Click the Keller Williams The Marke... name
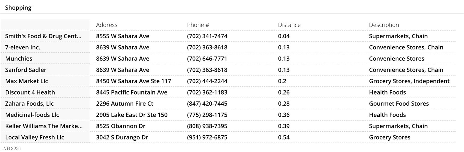The width and height of the screenshot is (464, 152). point(44,126)
